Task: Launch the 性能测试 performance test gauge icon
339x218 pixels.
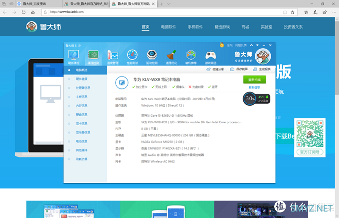Action: [132, 57]
